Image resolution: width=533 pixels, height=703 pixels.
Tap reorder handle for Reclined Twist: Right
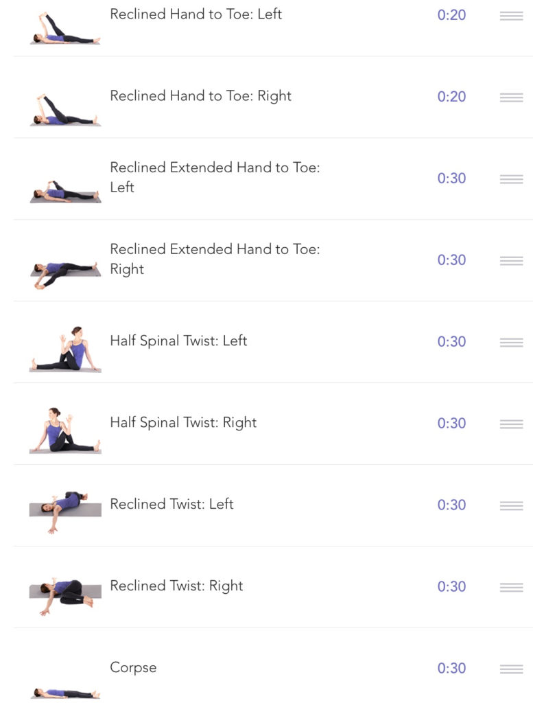(511, 587)
